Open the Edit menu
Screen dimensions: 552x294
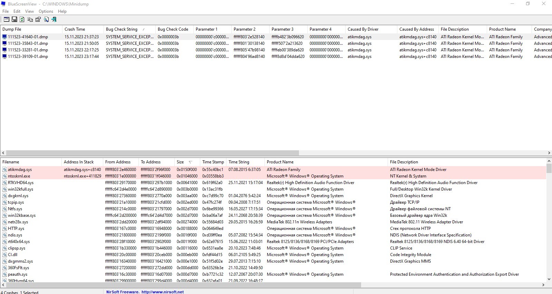pyautogui.click(x=17, y=11)
